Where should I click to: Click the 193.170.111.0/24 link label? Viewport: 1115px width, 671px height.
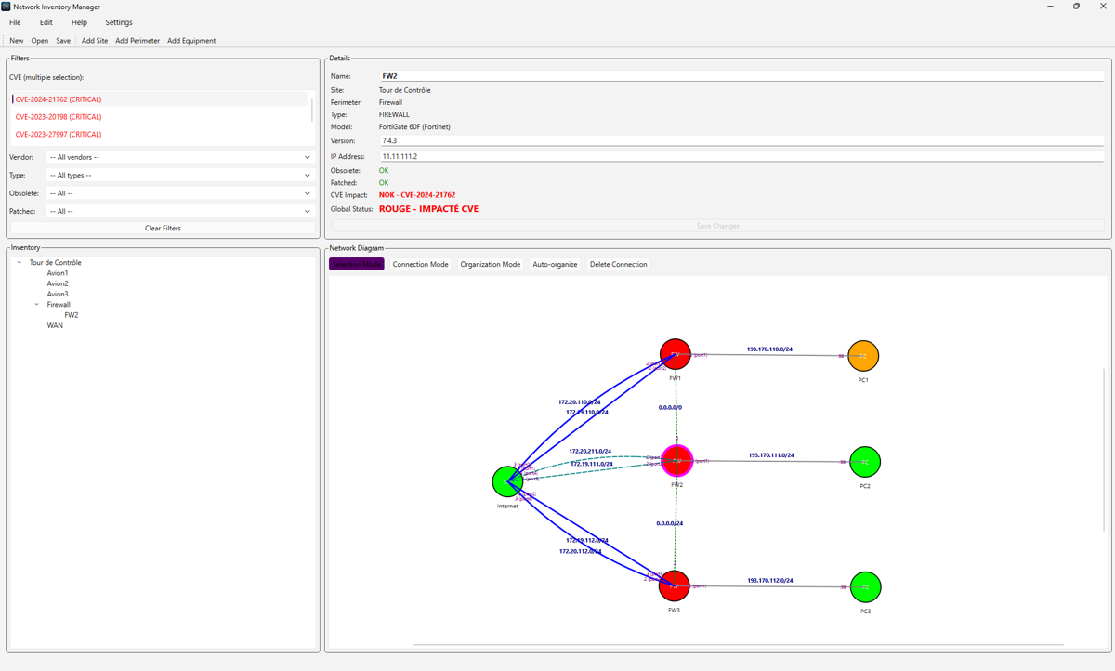coord(771,455)
